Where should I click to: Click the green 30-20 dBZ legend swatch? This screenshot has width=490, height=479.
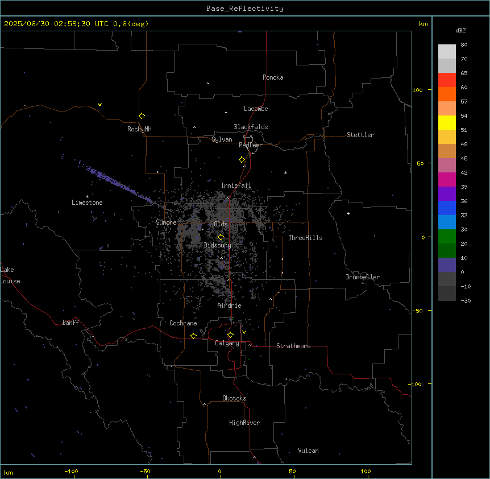447,237
